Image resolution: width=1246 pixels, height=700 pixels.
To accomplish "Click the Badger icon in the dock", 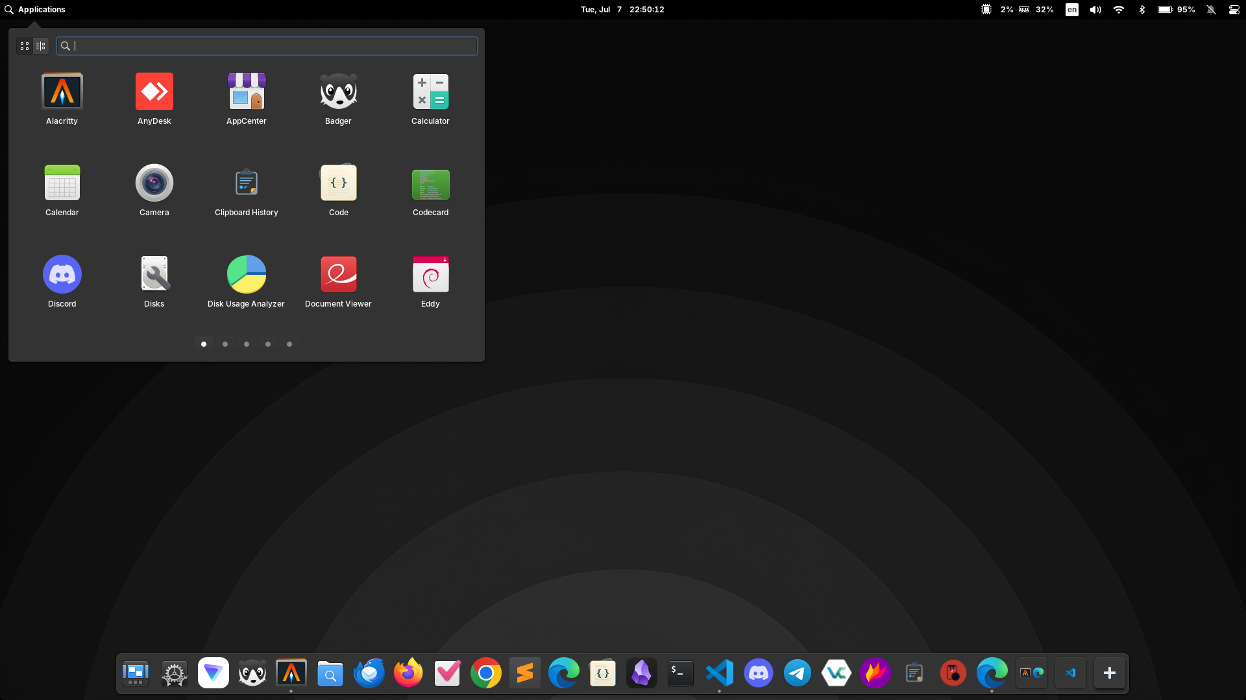I will [252, 673].
